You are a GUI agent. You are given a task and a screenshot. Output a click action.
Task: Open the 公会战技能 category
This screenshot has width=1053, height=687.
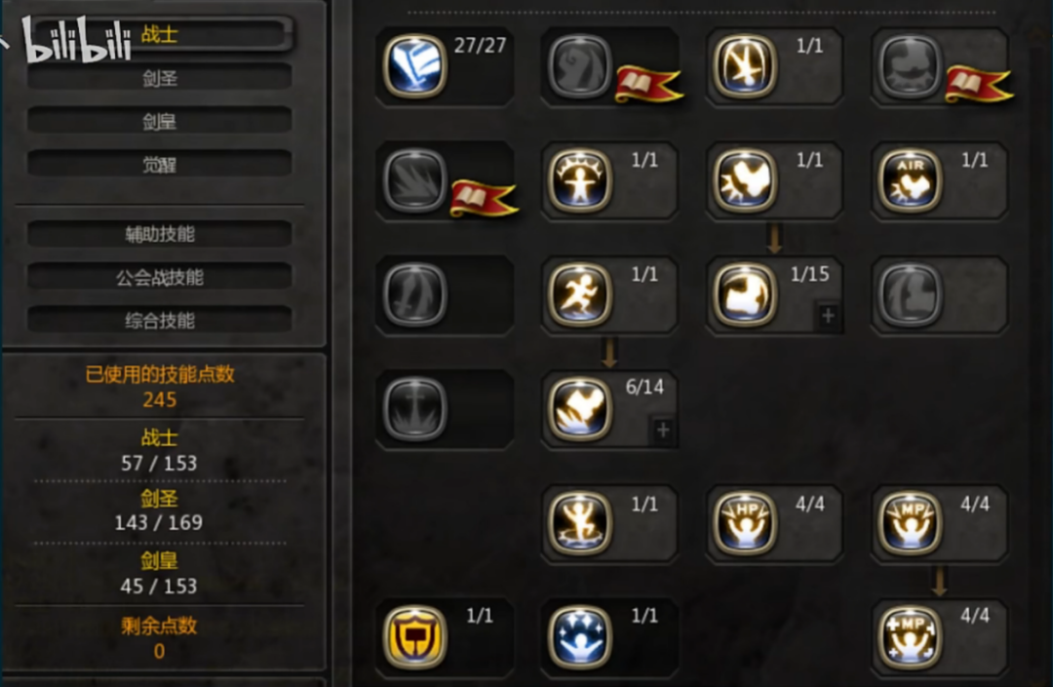point(160,277)
